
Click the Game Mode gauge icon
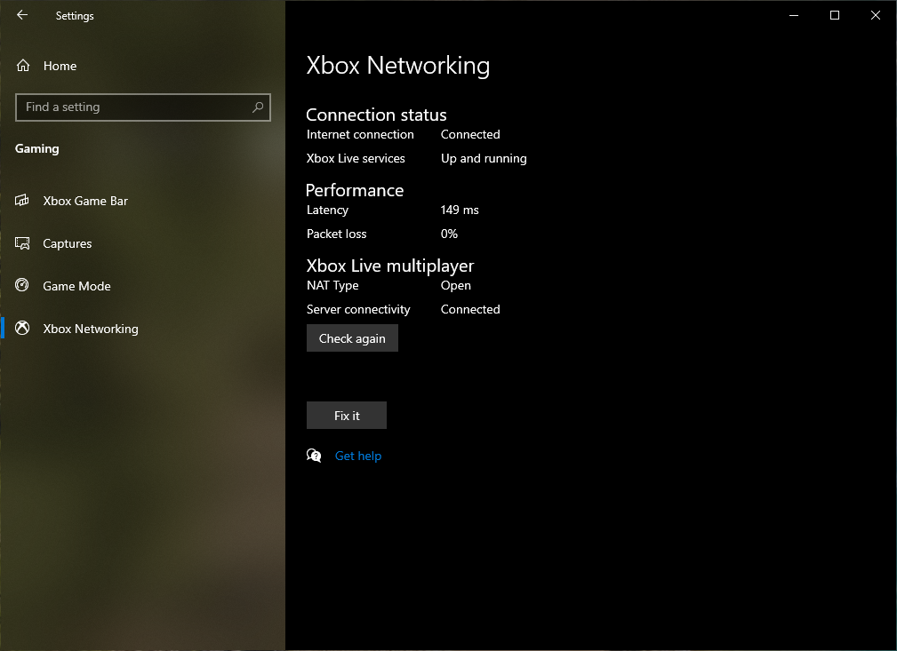[23, 286]
